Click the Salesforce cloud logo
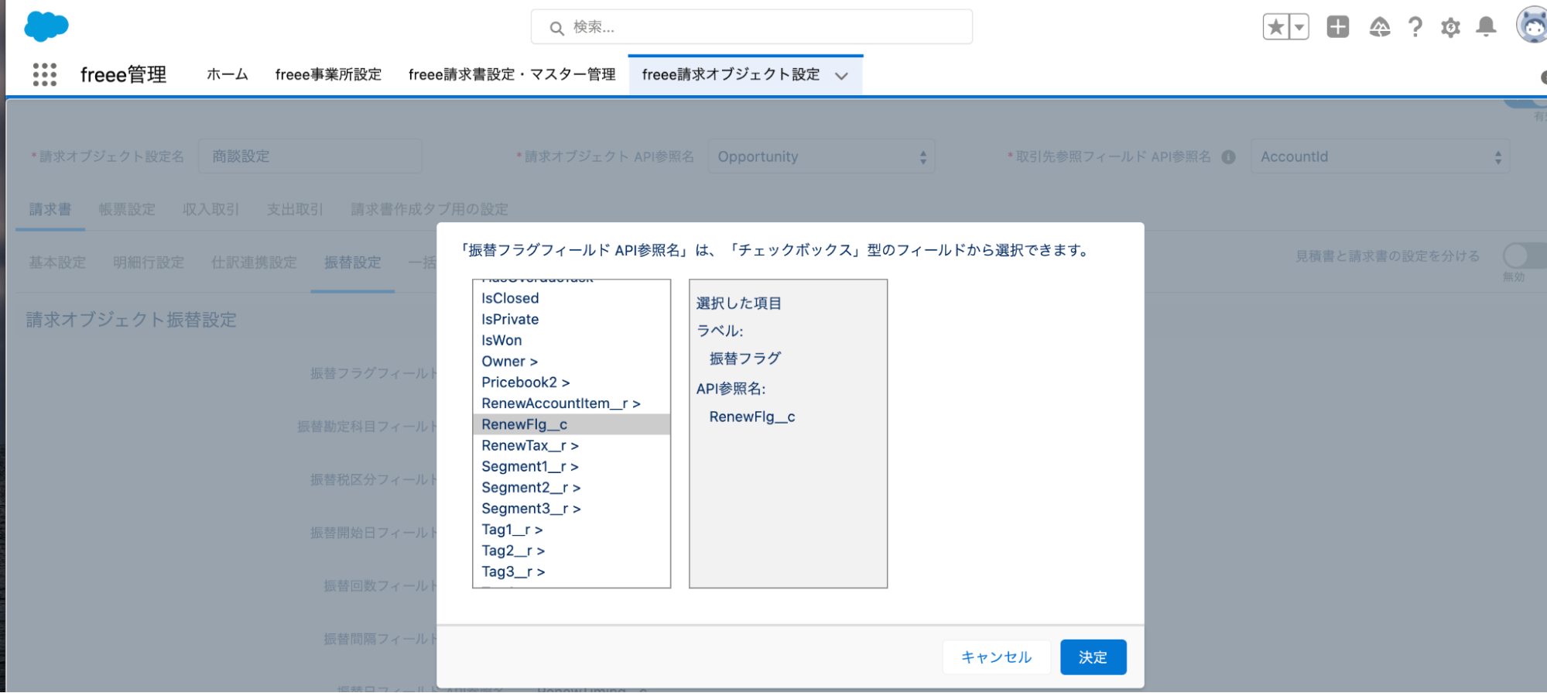Screen dimensions: 1547x693 (46, 26)
